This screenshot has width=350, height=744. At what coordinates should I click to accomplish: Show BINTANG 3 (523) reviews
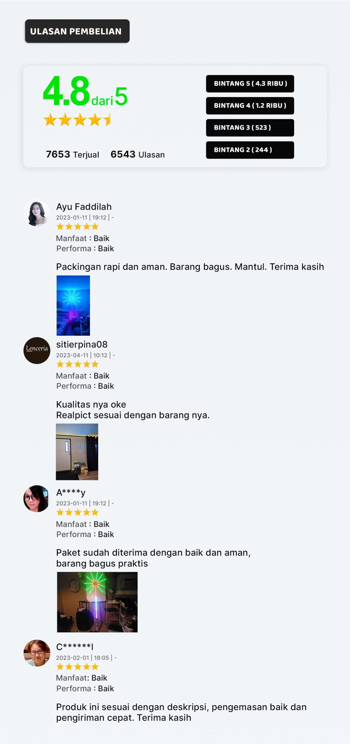pos(250,128)
